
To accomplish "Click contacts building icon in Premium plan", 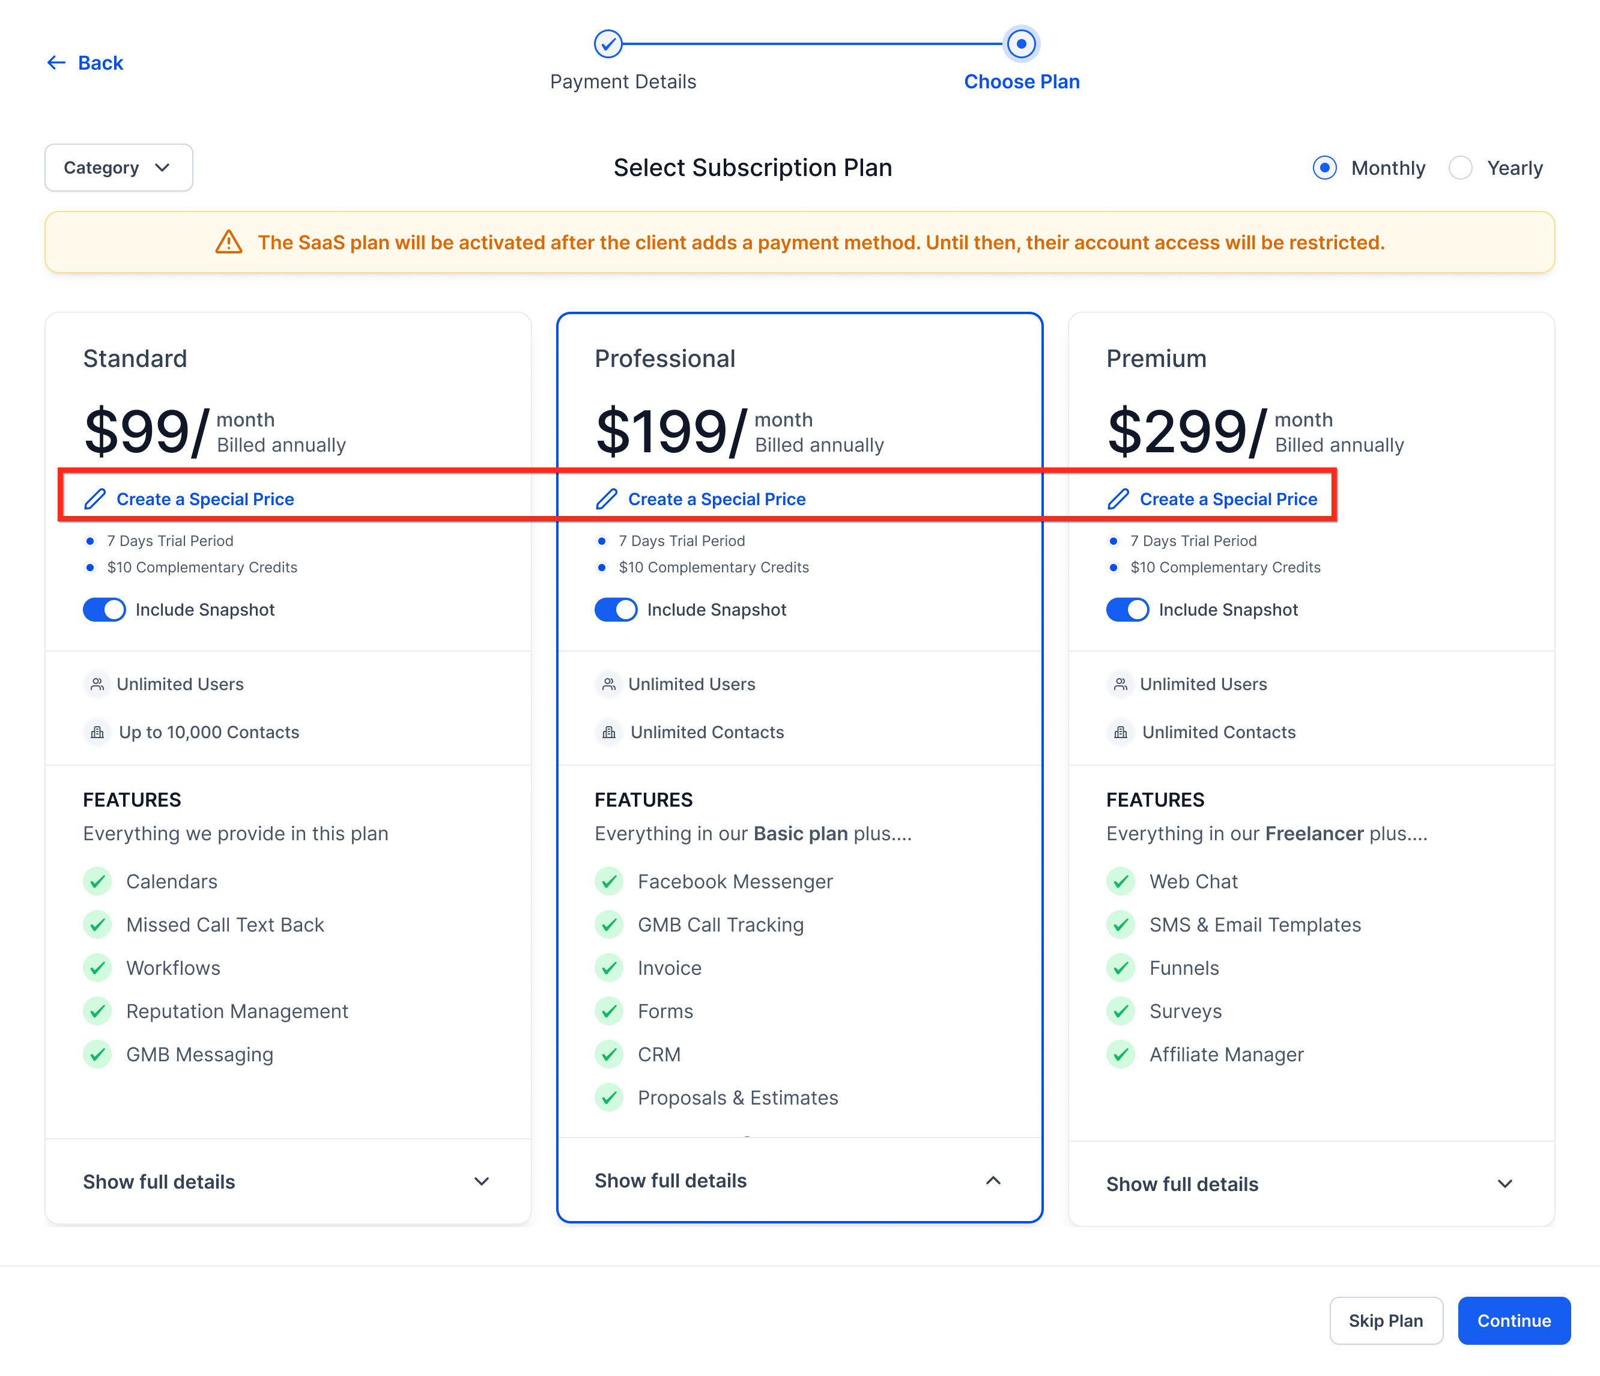I will tap(1121, 732).
